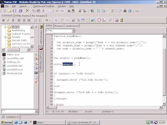Switch to the My Images toolbar tab
The height and width of the screenshot is (125, 167).
[x=38, y=16]
